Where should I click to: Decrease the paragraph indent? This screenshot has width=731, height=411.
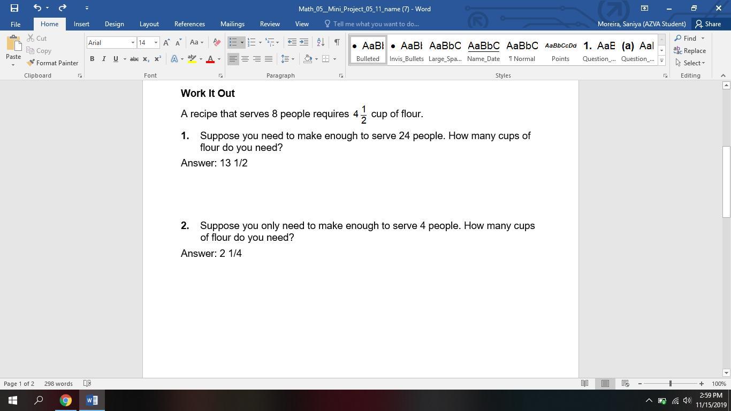292,42
